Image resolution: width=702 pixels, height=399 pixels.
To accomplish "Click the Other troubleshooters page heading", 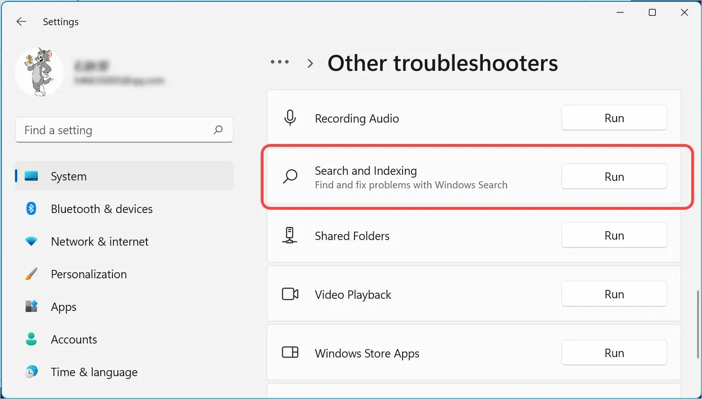I will pos(443,63).
